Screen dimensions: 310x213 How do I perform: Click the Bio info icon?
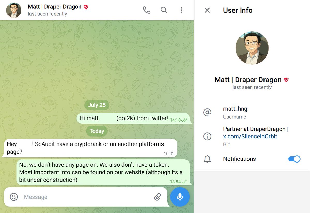pyautogui.click(x=207, y=136)
